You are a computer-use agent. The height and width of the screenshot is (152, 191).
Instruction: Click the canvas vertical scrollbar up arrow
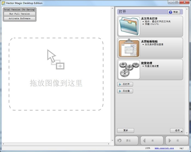(112, 8)
